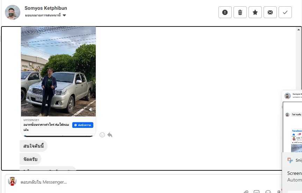
Task: Mark conversation unread with envelope icon
Action: tap(270, 12)
